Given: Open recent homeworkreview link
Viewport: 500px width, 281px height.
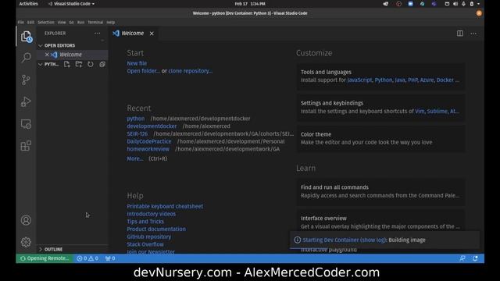Looking at the screenshot, I should (x=148, y=149).
